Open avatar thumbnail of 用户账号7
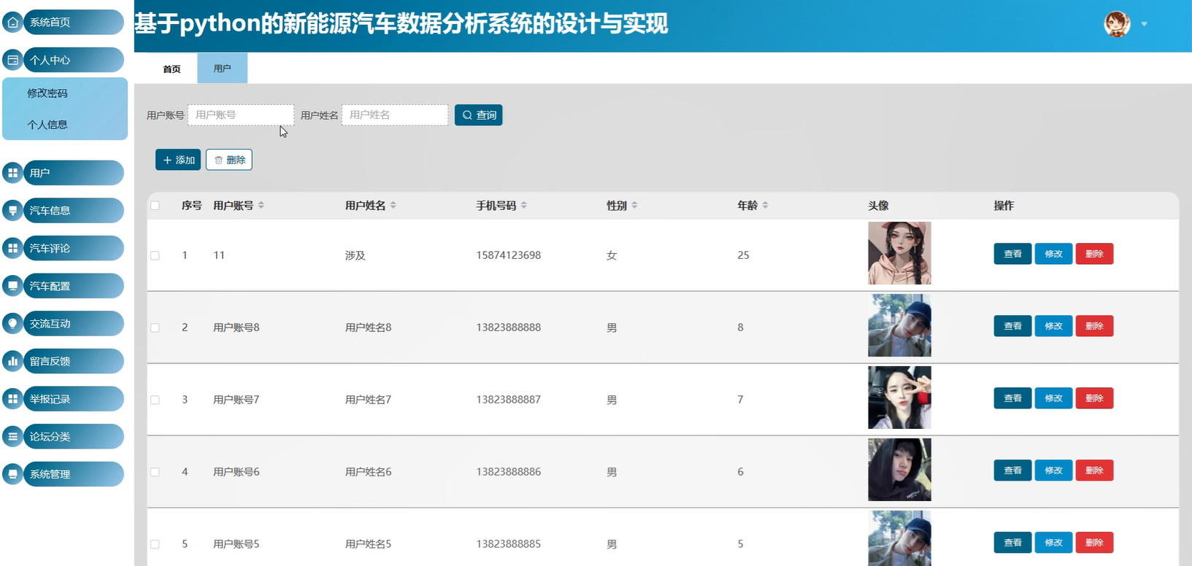Viewport: 1192px width, 566px height. [899, 398]
